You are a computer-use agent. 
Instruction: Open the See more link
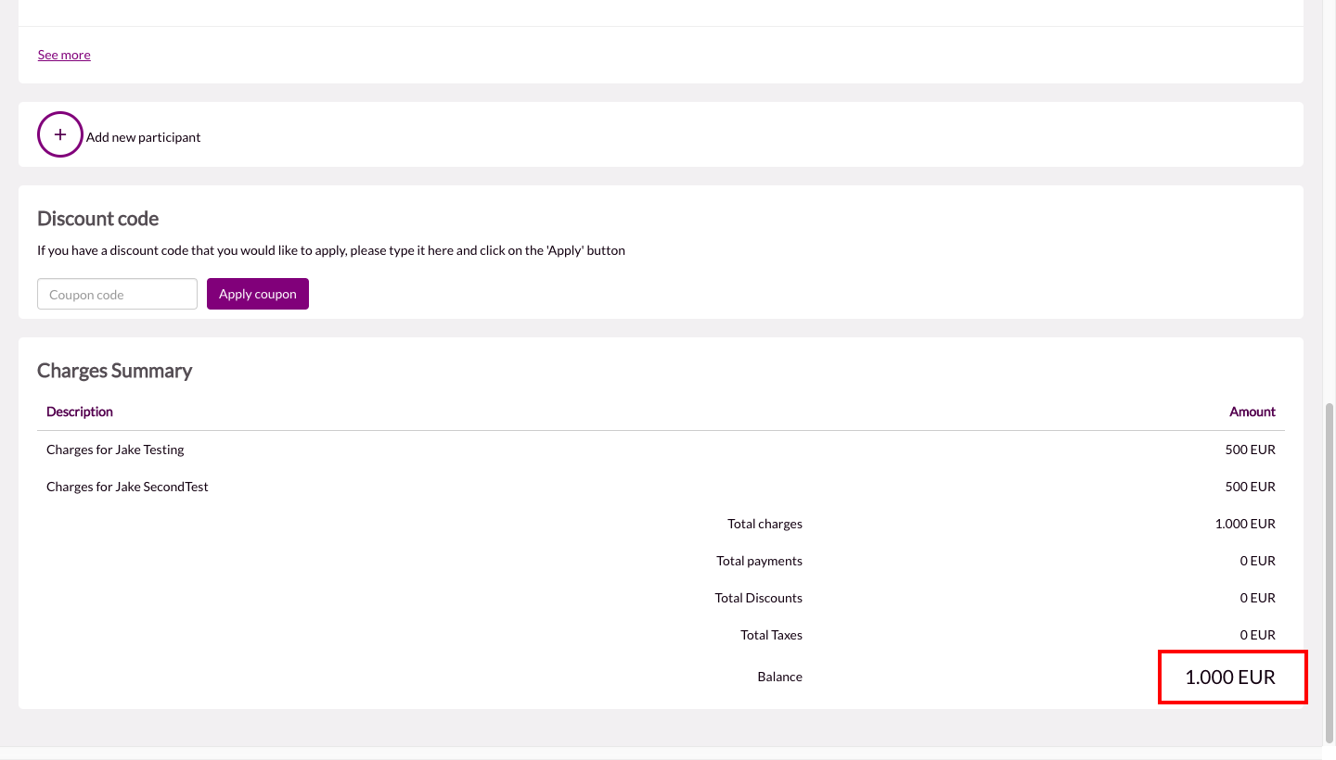[x=64, y=55]
